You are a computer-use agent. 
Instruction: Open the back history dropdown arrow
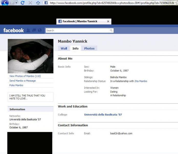[16, 3]
